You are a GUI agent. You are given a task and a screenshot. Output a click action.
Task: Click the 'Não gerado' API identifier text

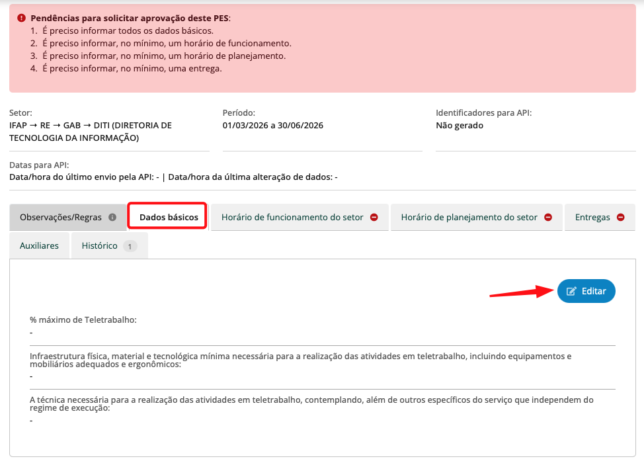pos(460,126)
